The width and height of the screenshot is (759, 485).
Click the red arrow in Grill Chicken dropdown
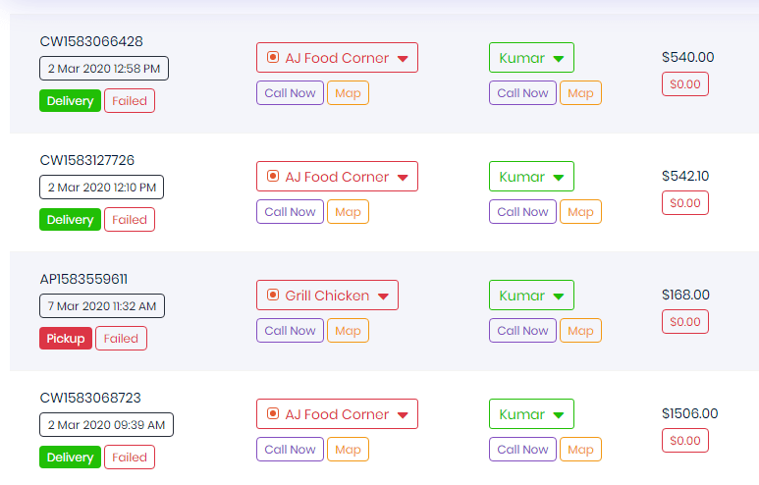(383, 296)
